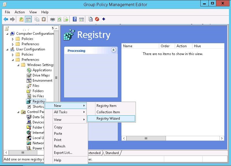
Task: Click the Up one level folder icon
Action: 21,19
